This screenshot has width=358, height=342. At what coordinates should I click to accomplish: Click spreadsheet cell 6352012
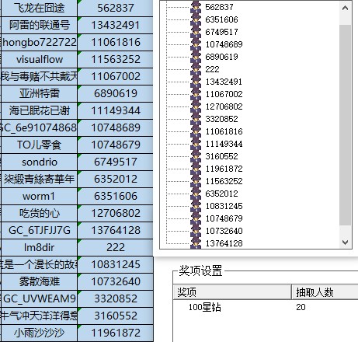click(x=116, y=179)
